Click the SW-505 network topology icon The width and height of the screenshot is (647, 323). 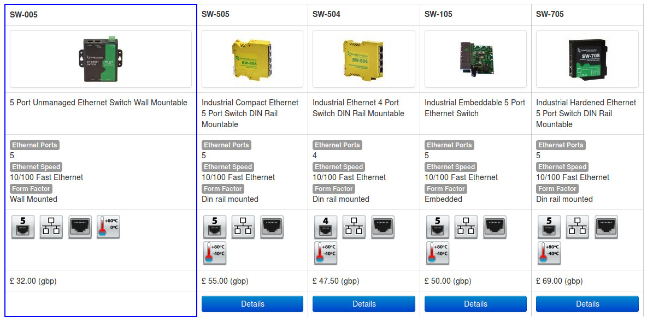(x=243, y=226)
